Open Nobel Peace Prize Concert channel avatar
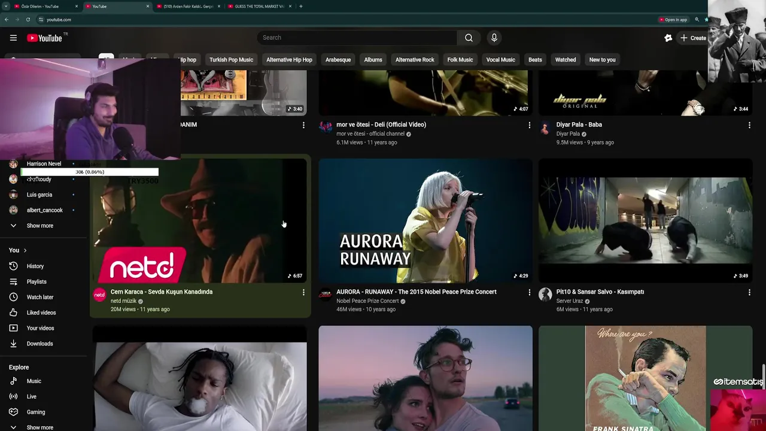Viewport: 766px width, 431px height. pyautogui.click(x=325, y=295)
